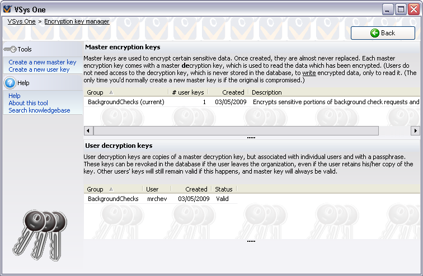Select BackgroundChecks user key row
This screenshot has height=276, width=423.
[161, 199]
